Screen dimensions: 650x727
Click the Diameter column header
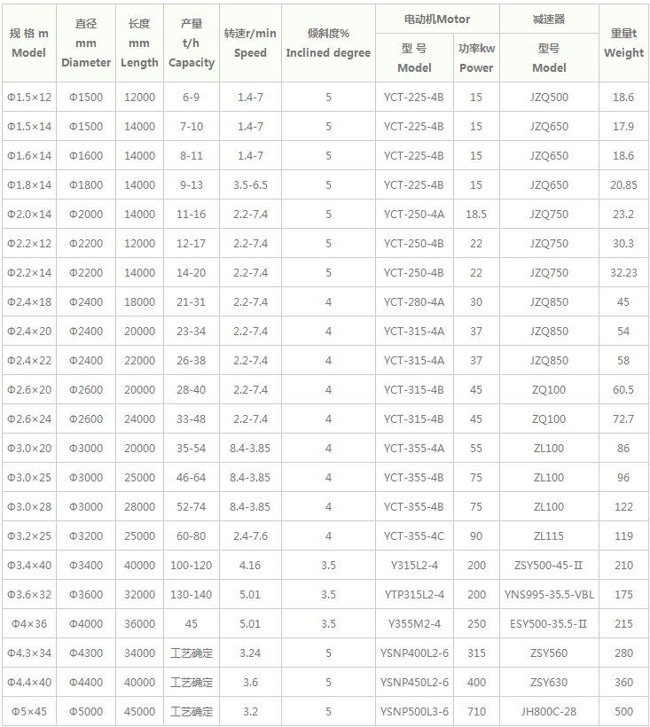pos(86,43)
